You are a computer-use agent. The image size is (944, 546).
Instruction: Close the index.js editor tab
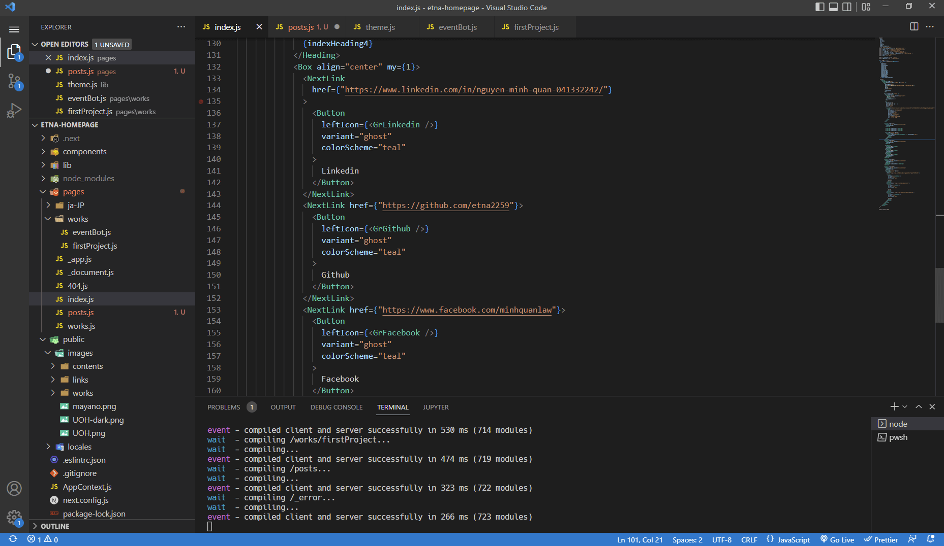coord(259,27)
